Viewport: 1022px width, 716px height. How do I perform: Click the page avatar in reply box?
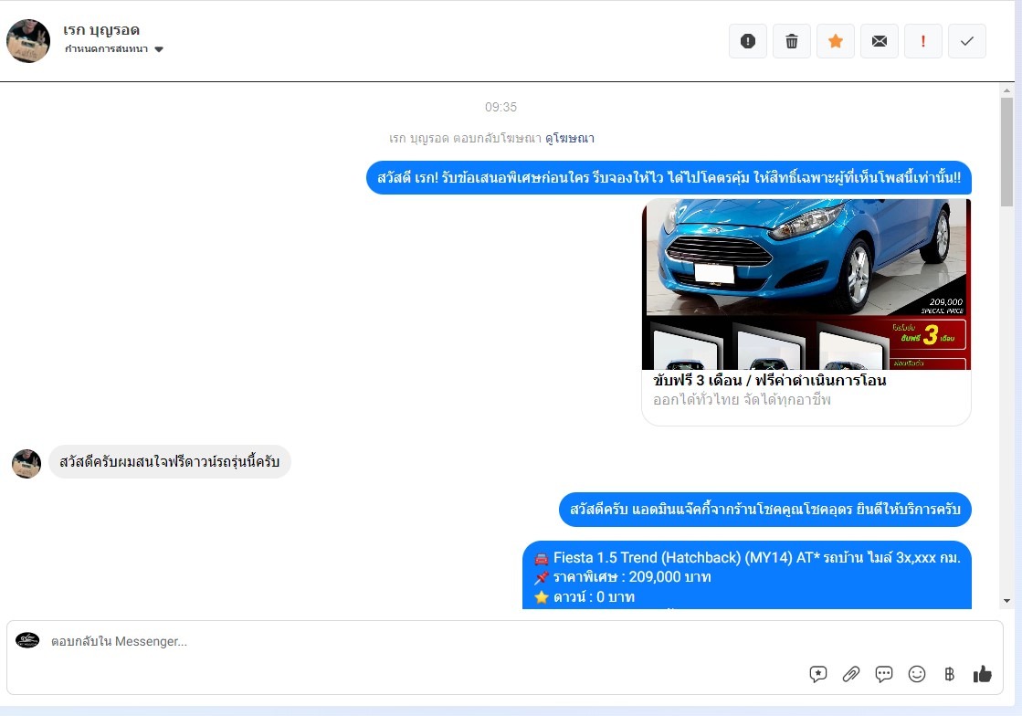[27, 640]
